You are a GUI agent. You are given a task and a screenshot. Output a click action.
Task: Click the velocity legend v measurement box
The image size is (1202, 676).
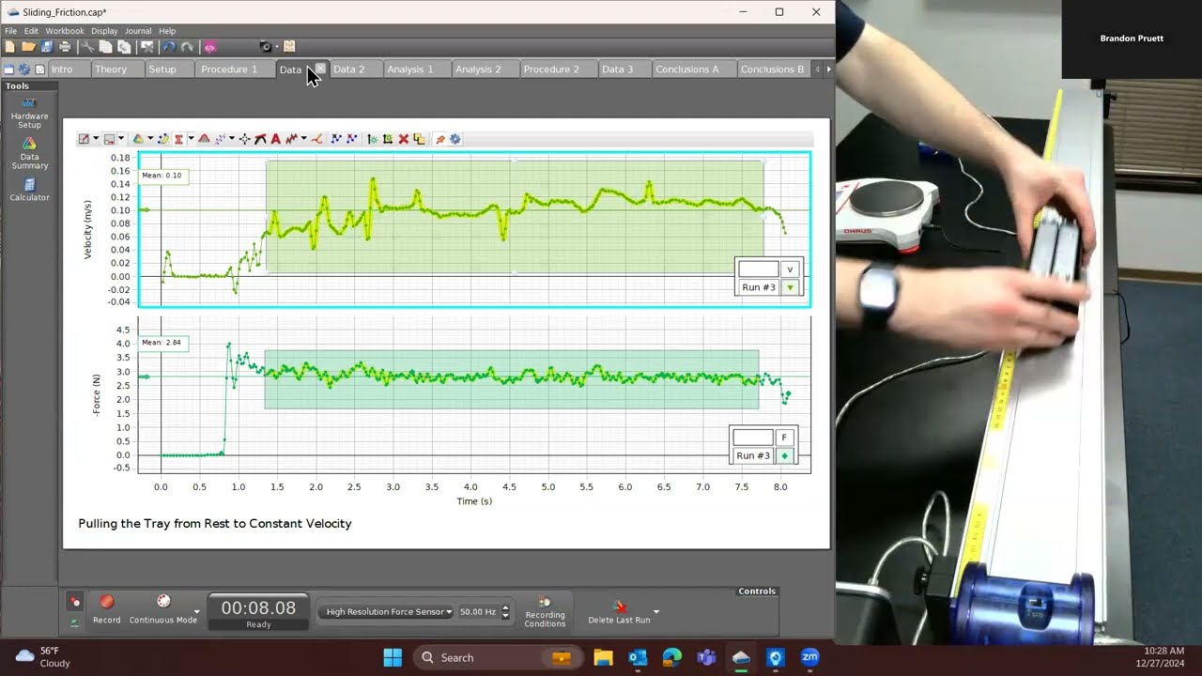point(790,269)
